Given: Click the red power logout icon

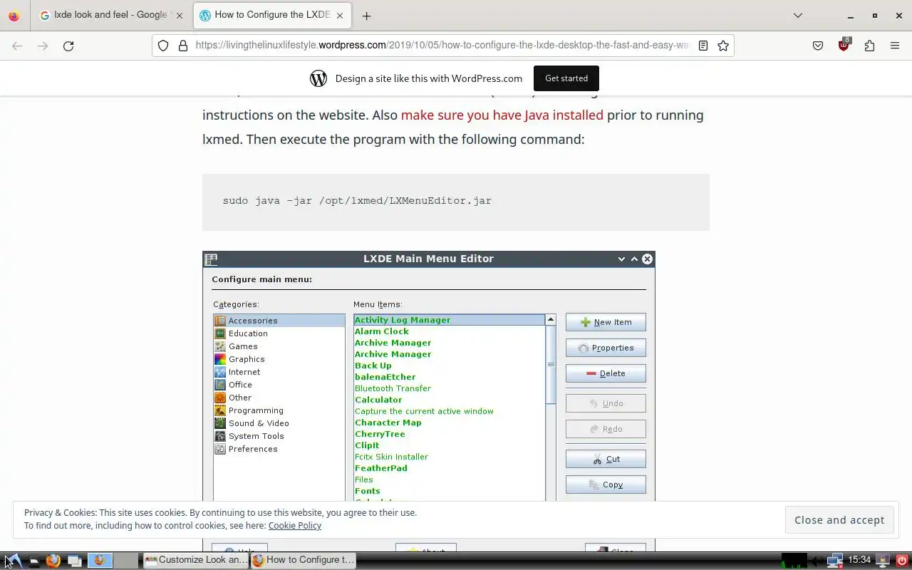Looking at the screenshot, I should pos(902,561).
